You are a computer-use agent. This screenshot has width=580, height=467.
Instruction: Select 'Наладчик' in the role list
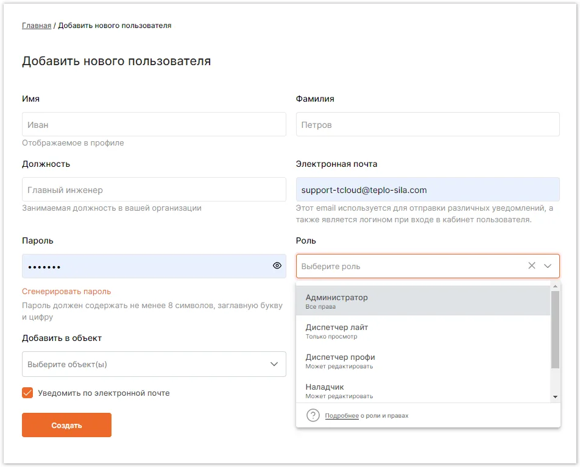click(x=423, y=390)
